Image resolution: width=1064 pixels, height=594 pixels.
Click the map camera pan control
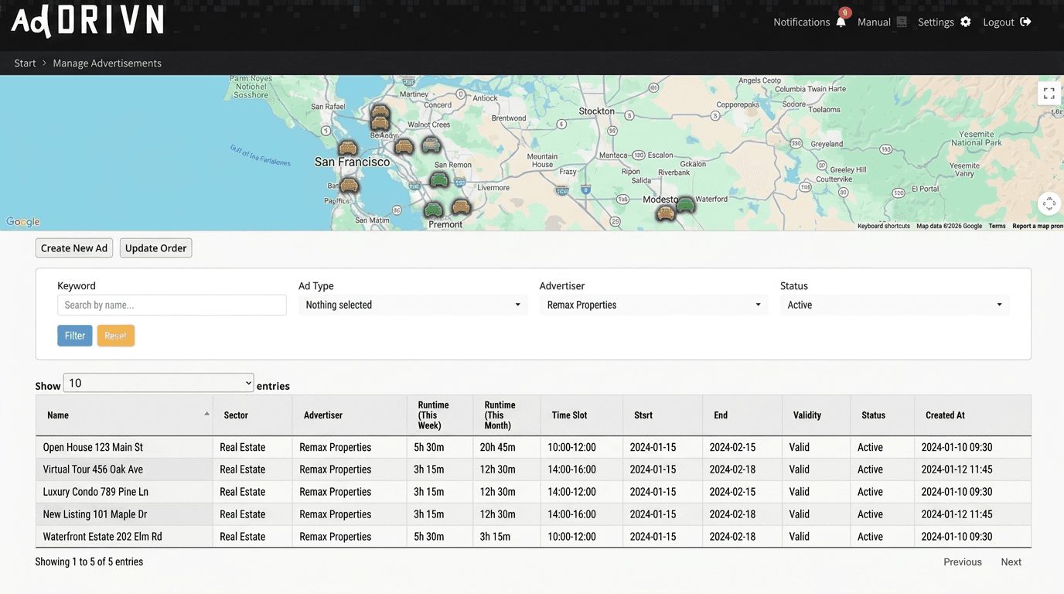tap(1049, 203)
